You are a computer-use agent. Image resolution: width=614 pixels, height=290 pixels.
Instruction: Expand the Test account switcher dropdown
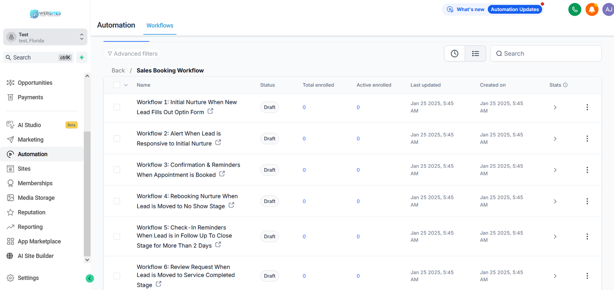tap(45, 37)
